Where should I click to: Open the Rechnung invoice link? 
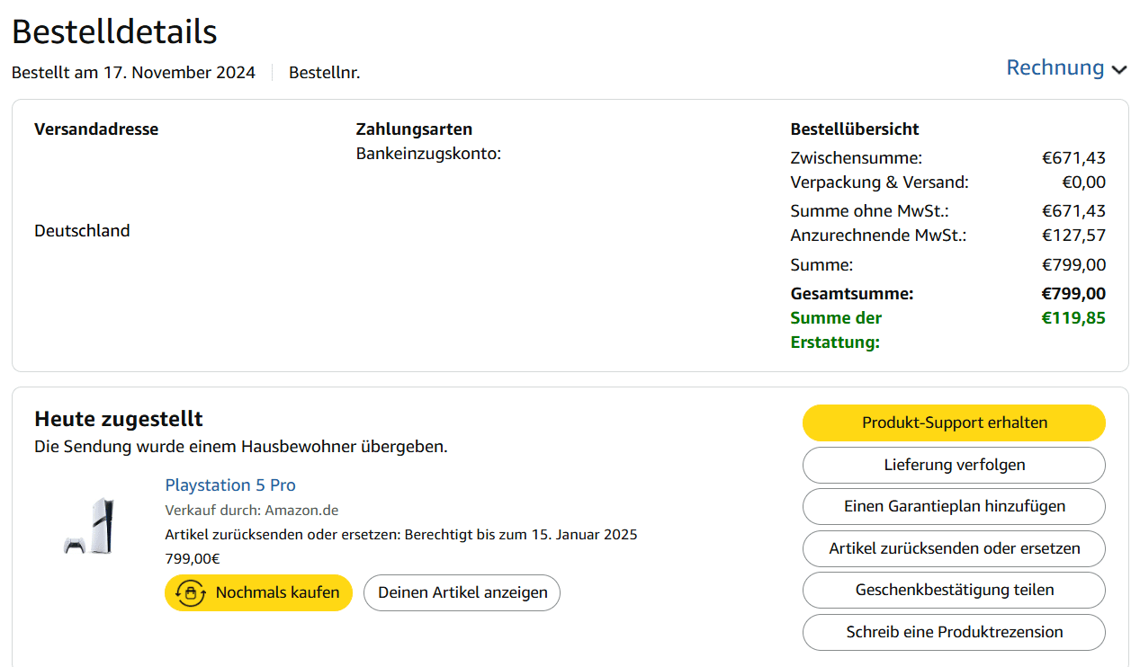(1055, 67)
